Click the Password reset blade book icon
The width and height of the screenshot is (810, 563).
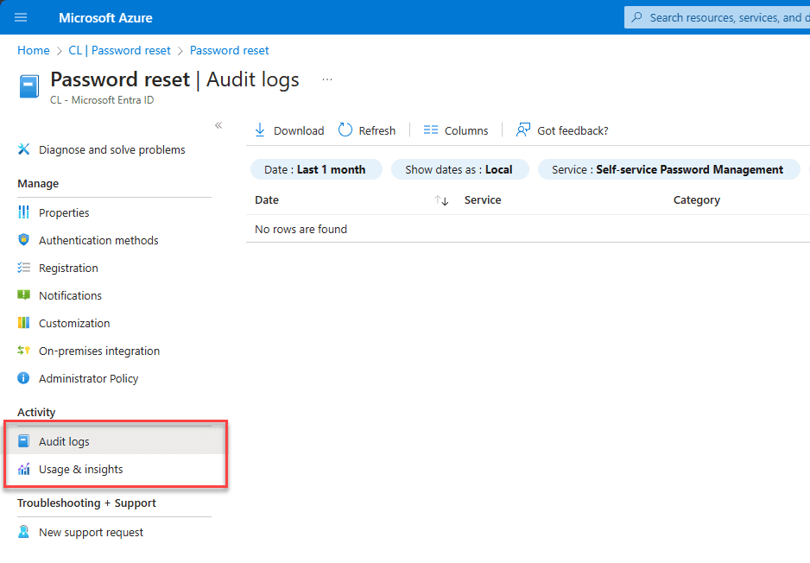point(29,86)
